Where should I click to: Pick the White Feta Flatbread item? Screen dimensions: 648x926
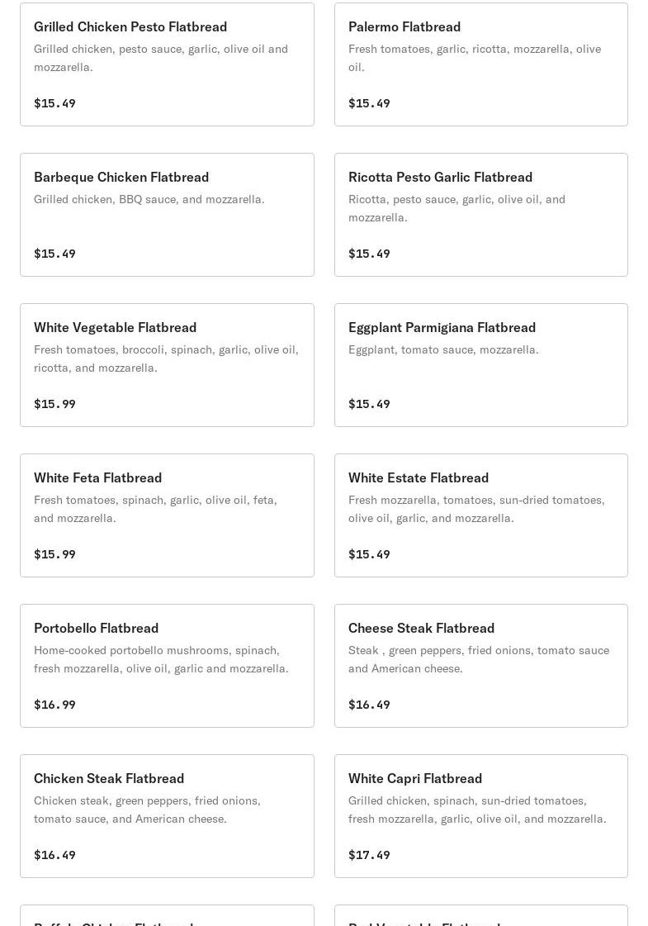pos(167,515)
